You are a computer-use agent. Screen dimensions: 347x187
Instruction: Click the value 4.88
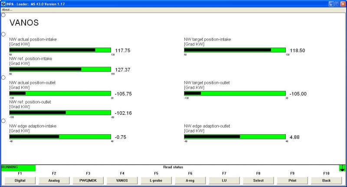tap(295, 137)
